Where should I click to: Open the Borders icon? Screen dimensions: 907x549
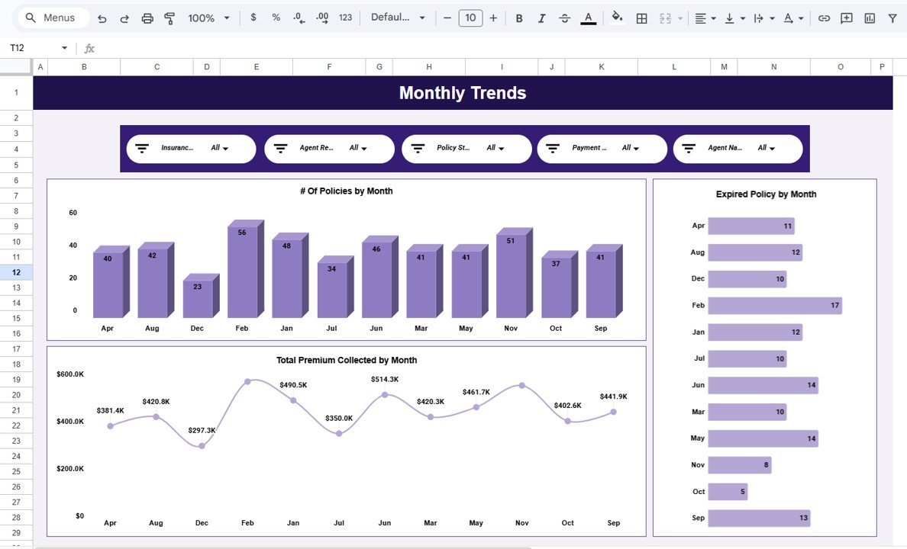pyautogui.click(x=641, y=17)
